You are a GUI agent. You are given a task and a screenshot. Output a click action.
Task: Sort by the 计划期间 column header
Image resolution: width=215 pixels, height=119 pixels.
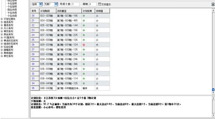coord(48,11)
